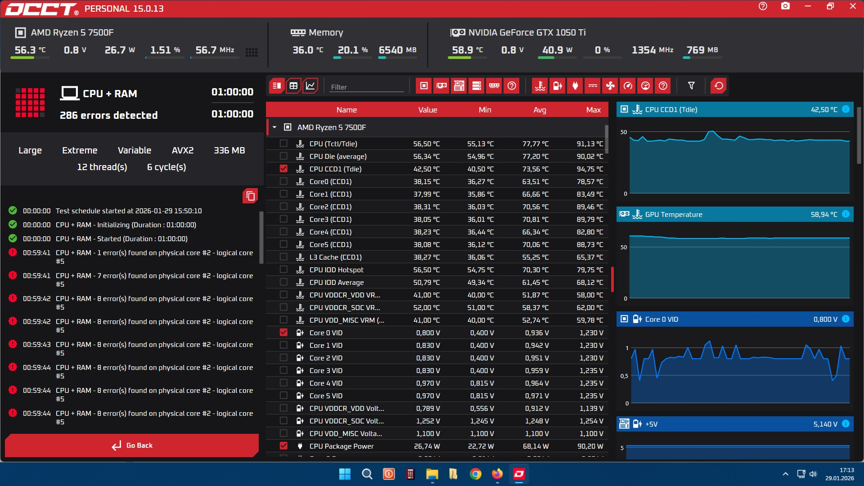This screenshot has width=864, height=486.
Task: Click the Go Back button
Action: tap(132, 445)
